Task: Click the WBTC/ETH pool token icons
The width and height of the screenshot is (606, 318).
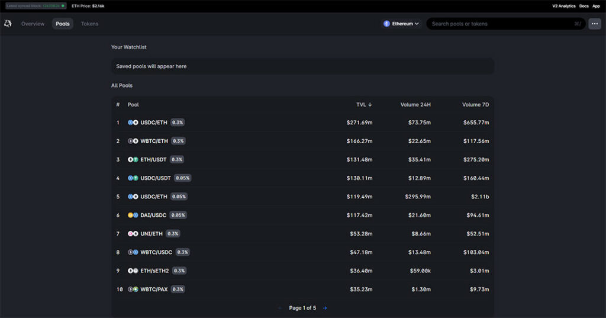Action: click(x=133, y=141)
